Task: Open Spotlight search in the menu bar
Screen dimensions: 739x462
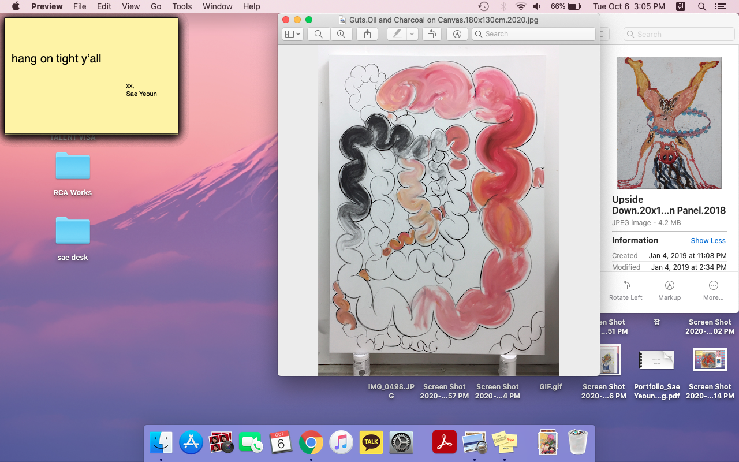Action: pyautogui.click(x=701, y=6)
